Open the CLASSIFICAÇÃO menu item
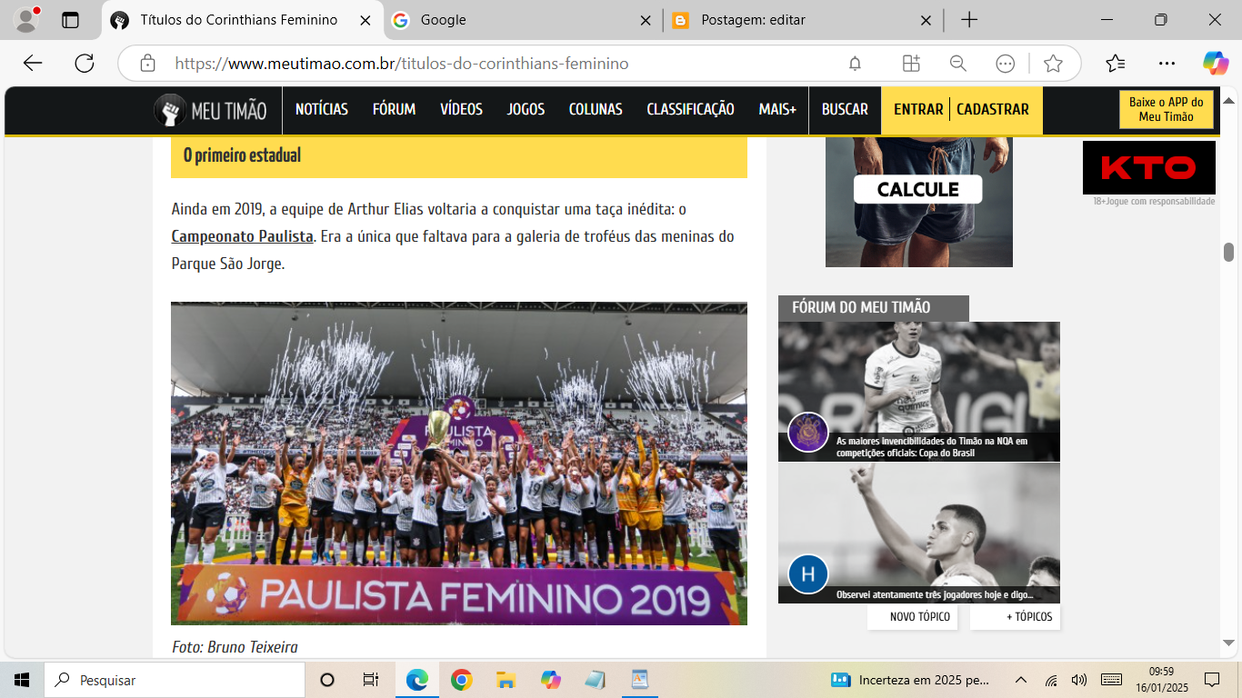 (x=690, y=109)
